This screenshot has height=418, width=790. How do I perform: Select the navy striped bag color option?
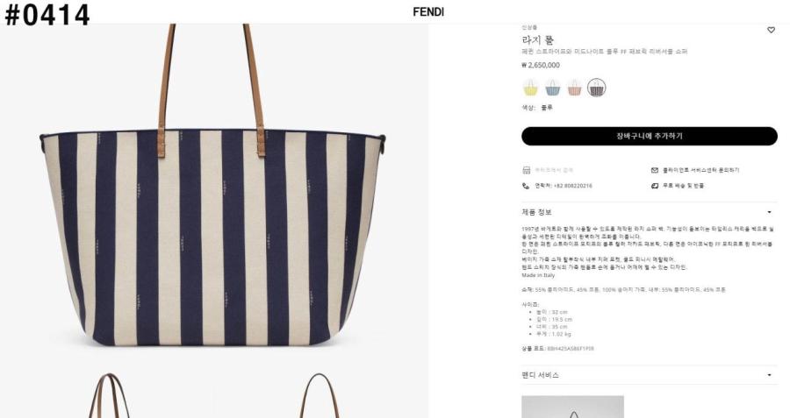[x=597, y=88]
